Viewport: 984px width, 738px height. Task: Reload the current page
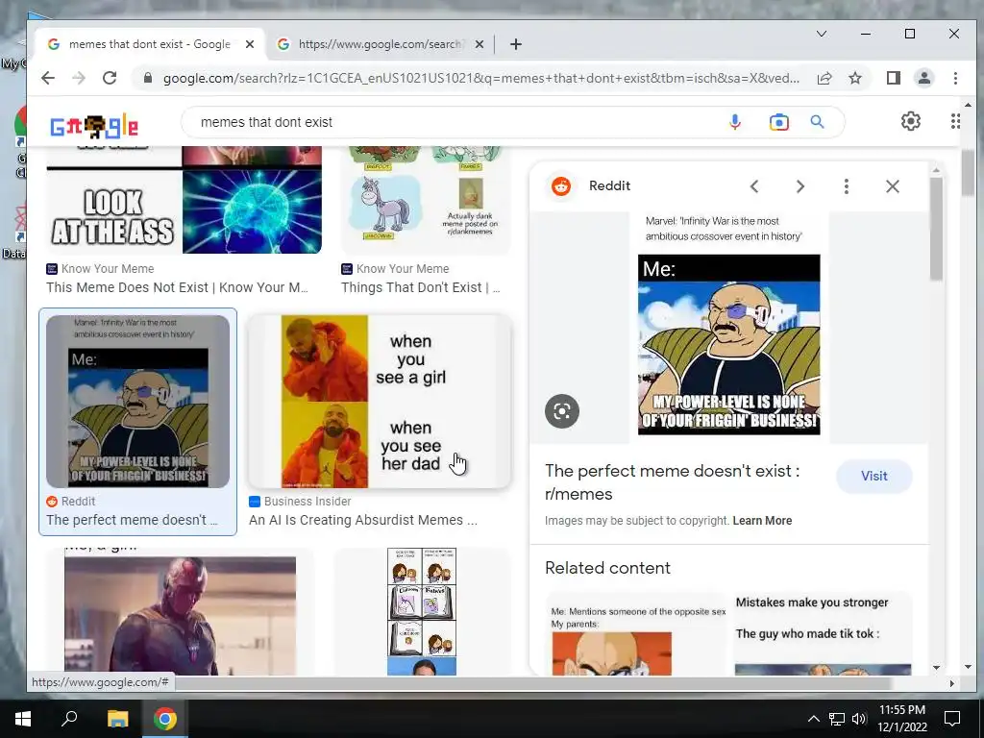110,78
